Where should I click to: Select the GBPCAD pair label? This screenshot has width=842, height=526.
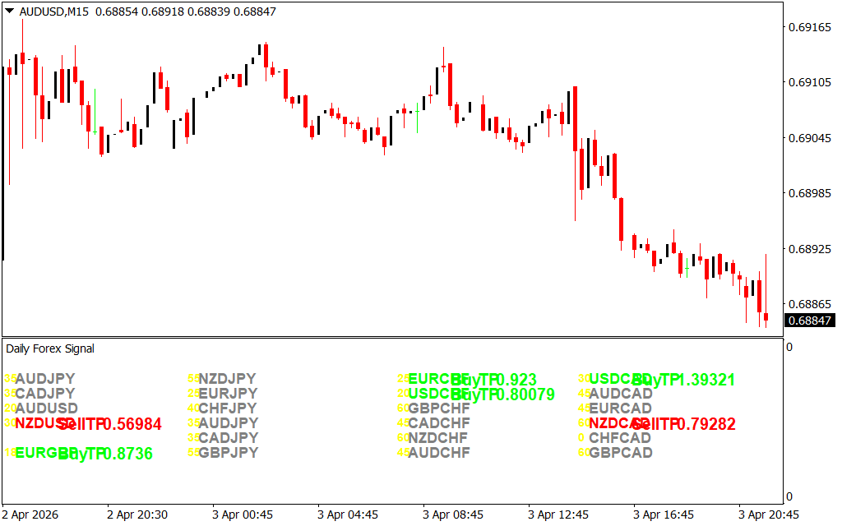coord(620,453)
